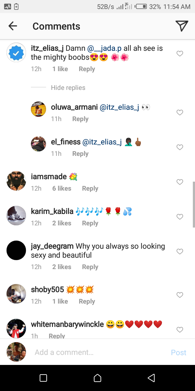
Task: Tap the back arrow in Comments header
Action: [x=13, y=26]
